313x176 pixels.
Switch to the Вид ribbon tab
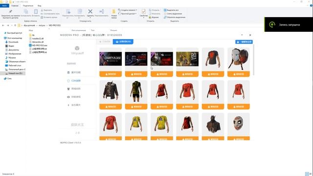(39, 5)
